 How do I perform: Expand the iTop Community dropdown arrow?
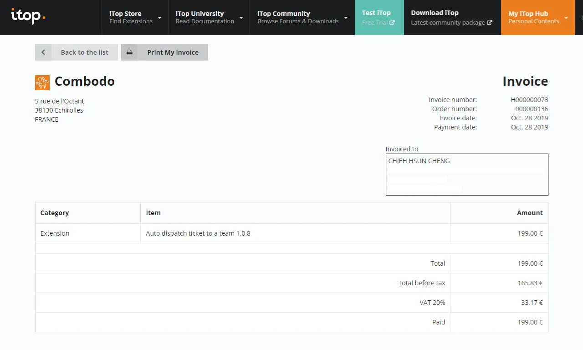coord(346,18)
